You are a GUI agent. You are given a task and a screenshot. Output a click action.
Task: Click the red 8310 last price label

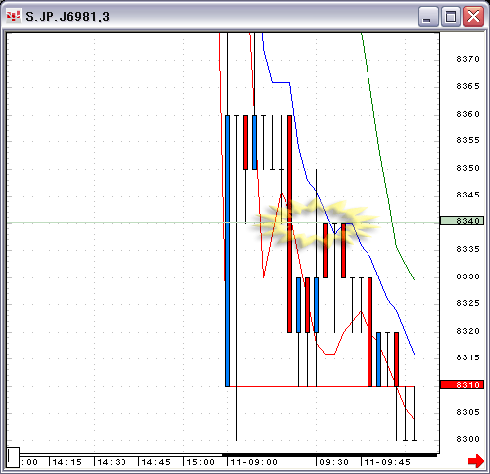(461, 385)
